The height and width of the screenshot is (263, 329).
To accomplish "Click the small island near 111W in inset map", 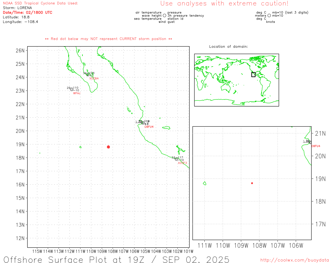I will coord(205,183).
